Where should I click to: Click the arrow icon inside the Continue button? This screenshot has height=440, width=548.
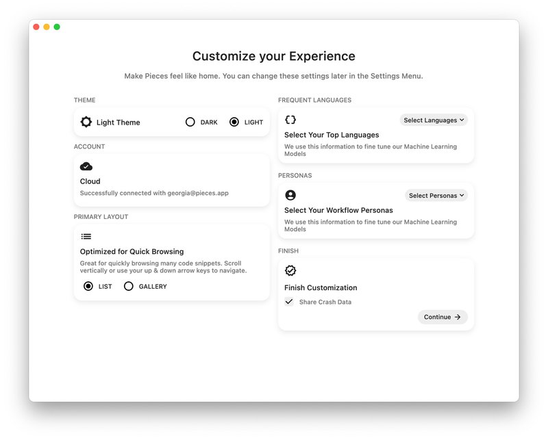point(457,317)
